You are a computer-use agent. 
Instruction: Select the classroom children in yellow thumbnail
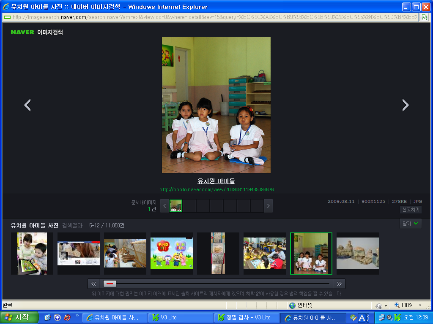pos(264,253)
